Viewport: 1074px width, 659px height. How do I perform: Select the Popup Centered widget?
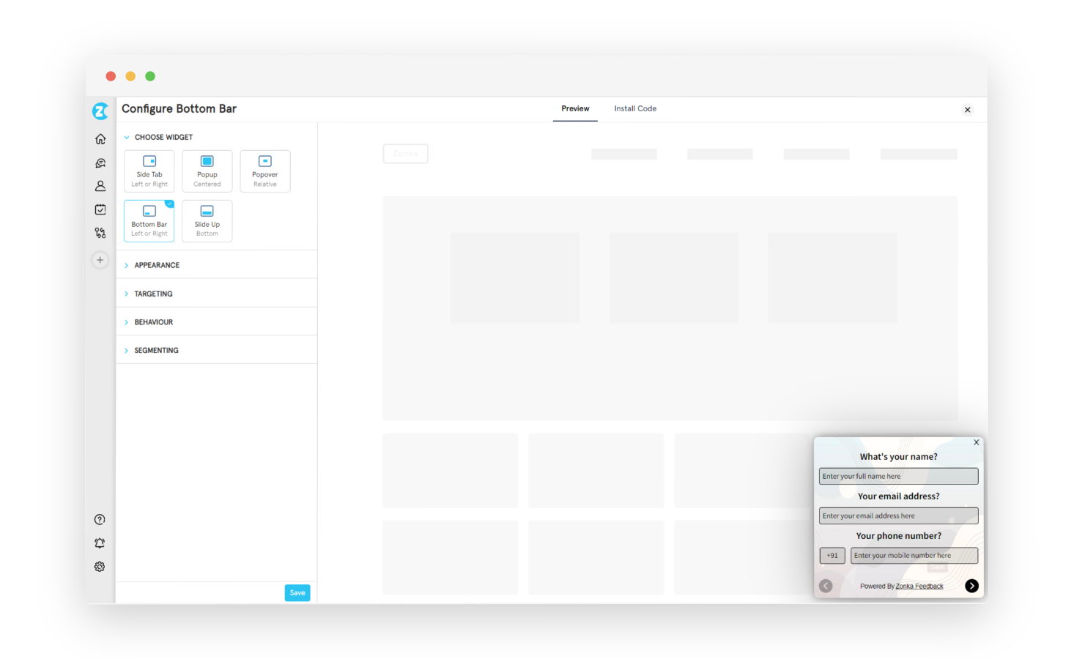(x=207, y=171)
